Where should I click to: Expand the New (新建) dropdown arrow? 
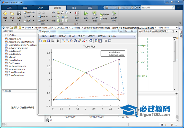click(5, 21)
